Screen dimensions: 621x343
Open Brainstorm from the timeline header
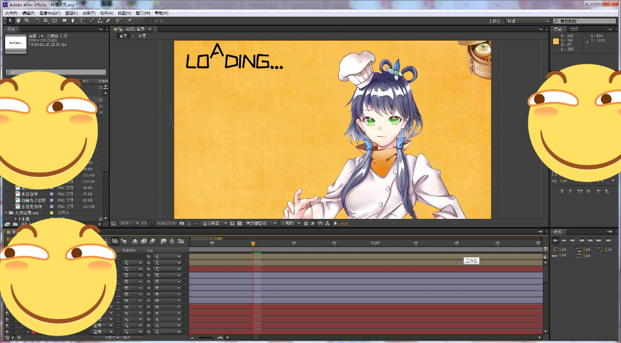click(163, 241)
